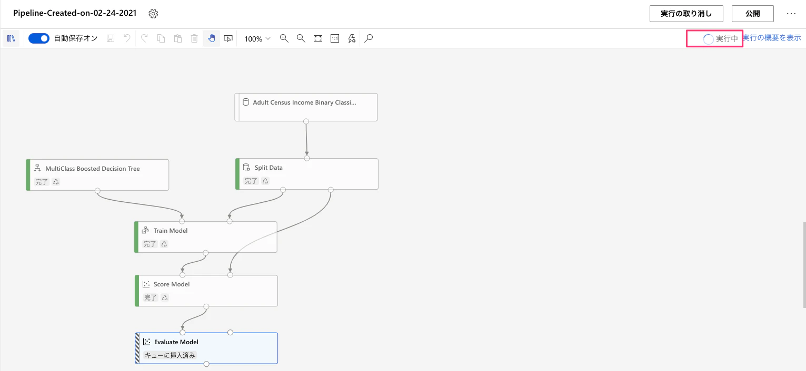Reset zoom with the 1:1 icon
This screenshot has height=371, width=806.
(x=335, y=38)
